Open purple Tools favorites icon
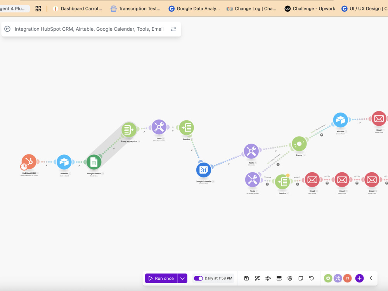The width and height of the screenshot is (388, 291). pos(338,278)
